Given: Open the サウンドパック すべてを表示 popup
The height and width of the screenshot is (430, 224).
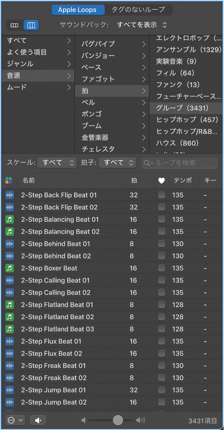Looking at the screenshot, I should coord(142,25).
